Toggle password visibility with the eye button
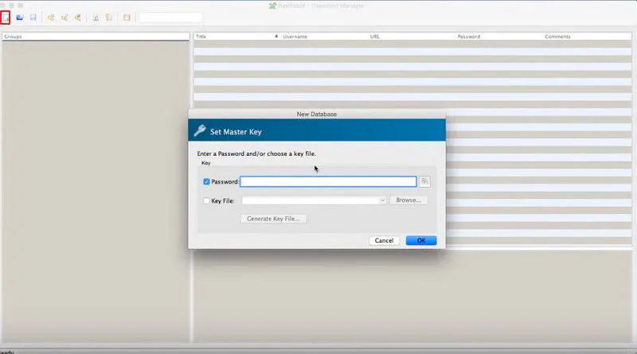Viewport: 637px width, 354px height. pyautogui.click(x=424, y=181)
